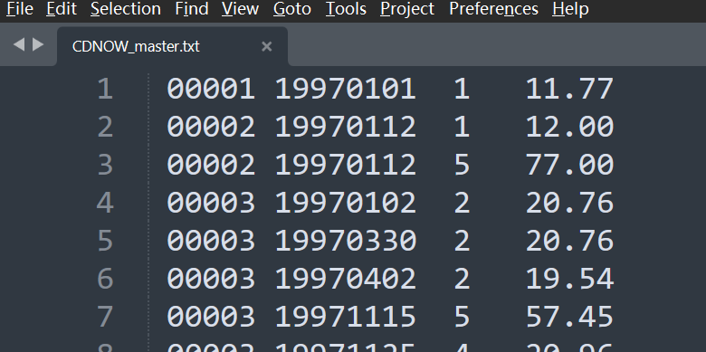Click date 19970102 on line 4
Image resolution: width=706 pixels, height=352 pixels.
point(346,203)
